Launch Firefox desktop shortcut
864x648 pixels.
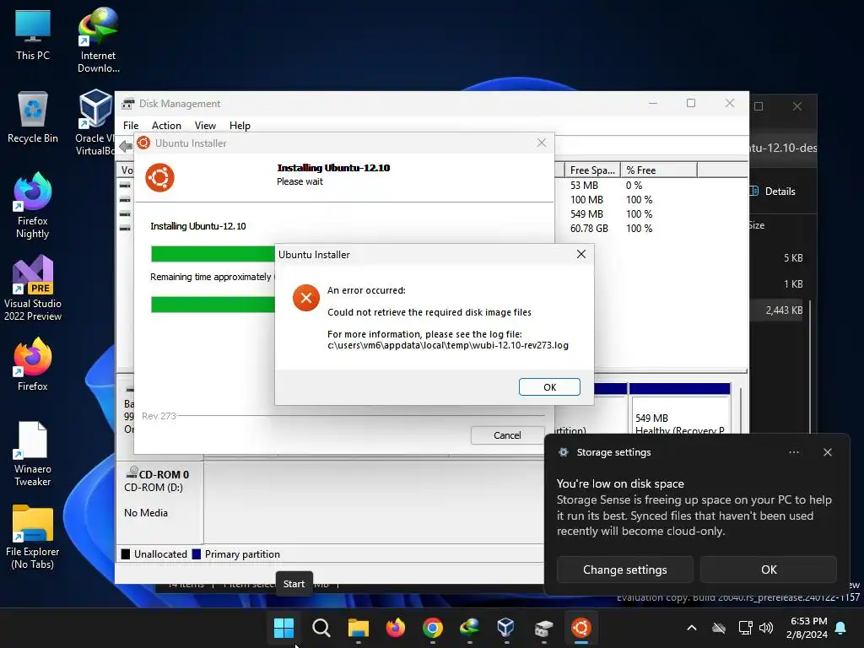33,364
